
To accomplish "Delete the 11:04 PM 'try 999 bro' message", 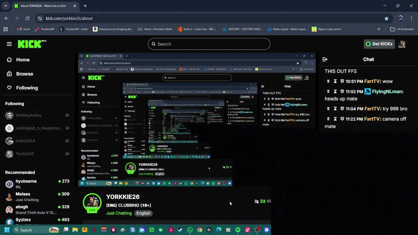I will click(x=329, y=109).
